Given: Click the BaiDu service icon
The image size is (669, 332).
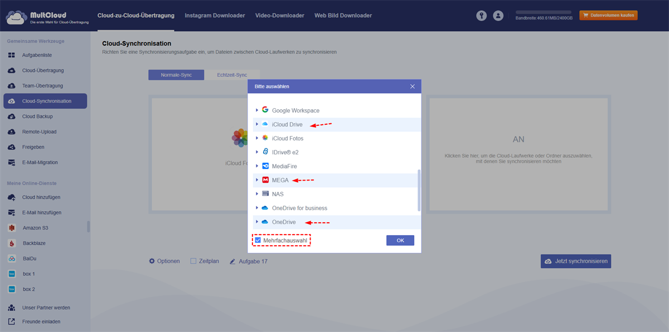Looking at the screenshot, I should point(12,258).
